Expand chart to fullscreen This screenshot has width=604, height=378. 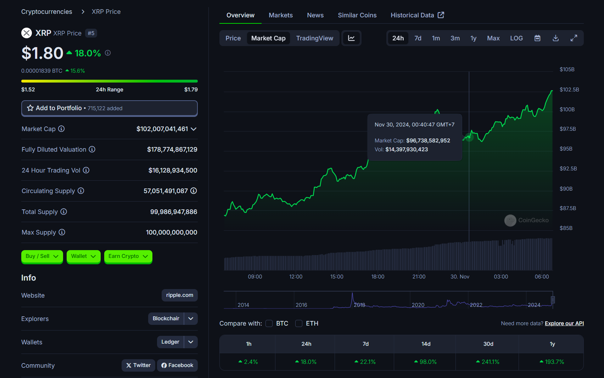[x=574, y=38]
